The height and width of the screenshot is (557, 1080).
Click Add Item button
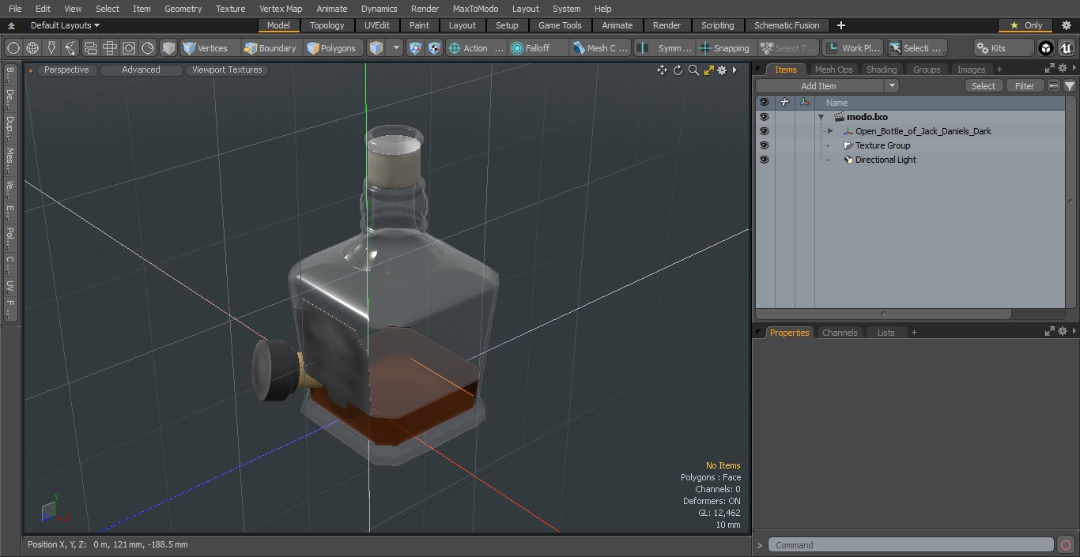pyautogui.click(x=819, y=86)
